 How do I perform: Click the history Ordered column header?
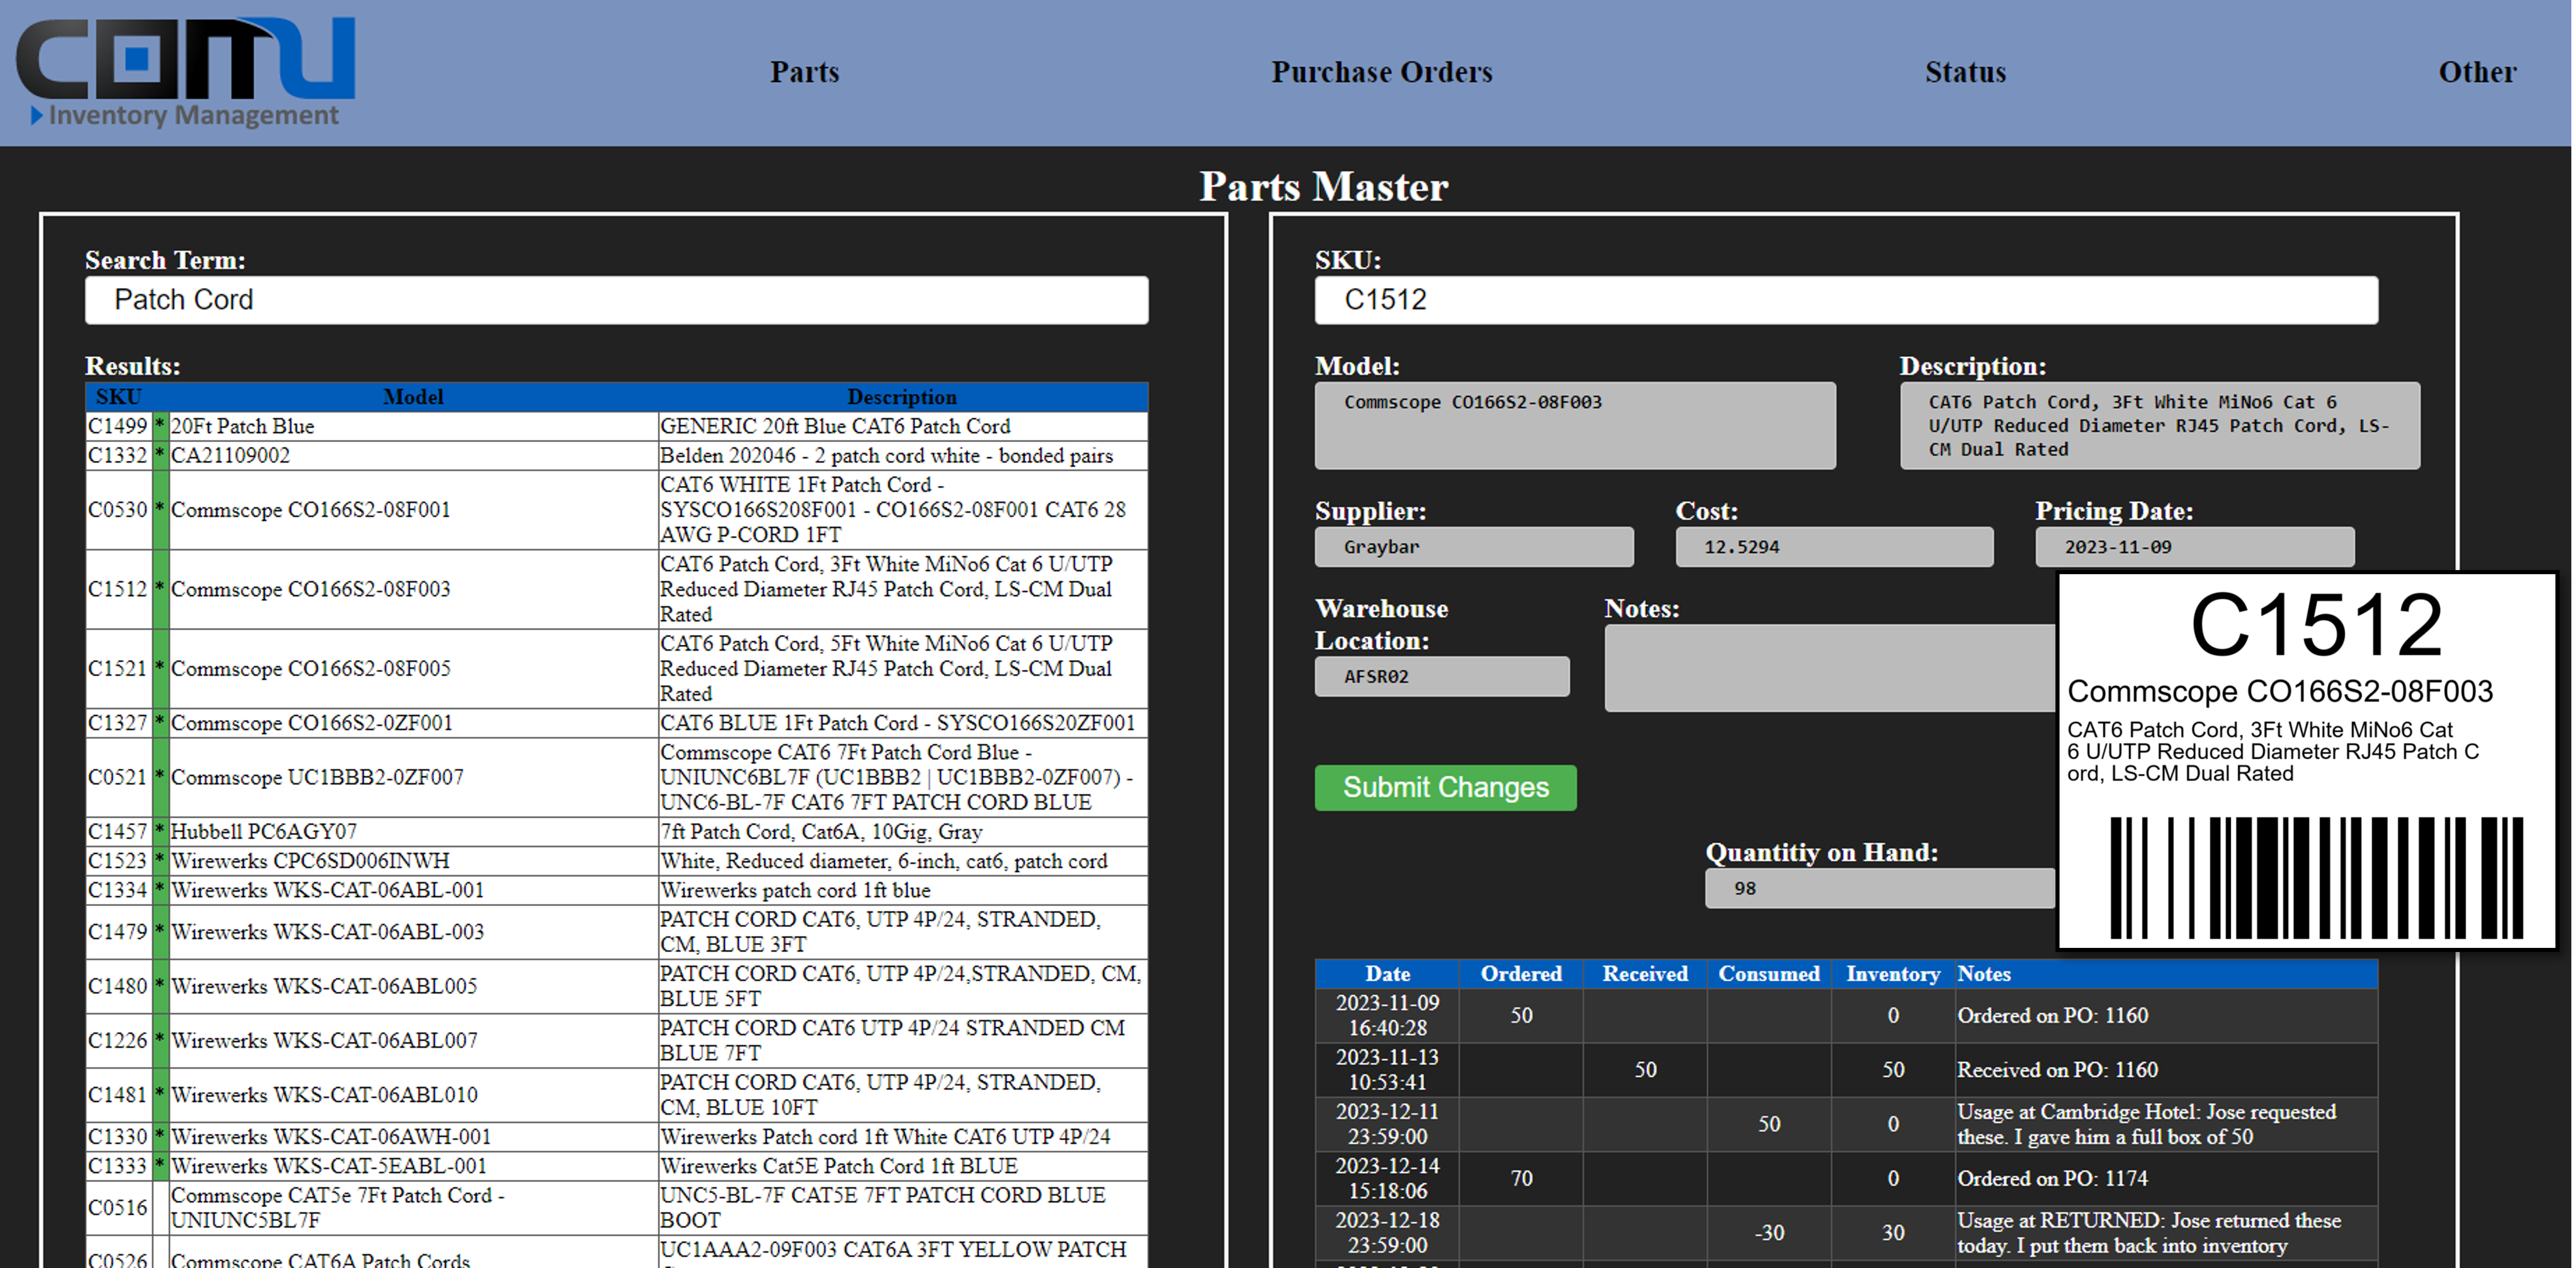[1521, 974]
